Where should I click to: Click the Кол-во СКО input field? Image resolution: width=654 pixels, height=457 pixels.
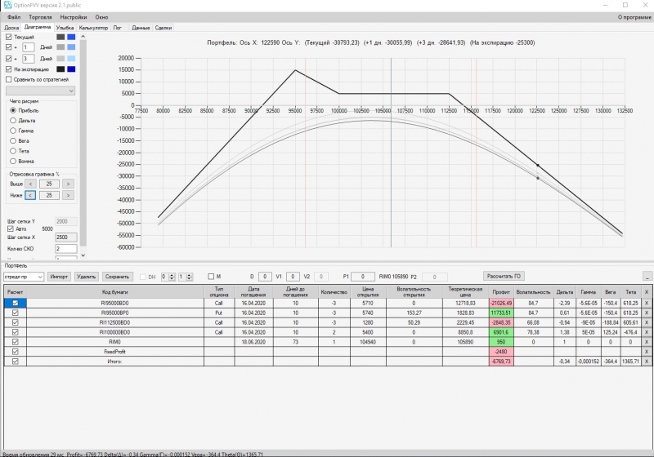(x=66, y=249)
